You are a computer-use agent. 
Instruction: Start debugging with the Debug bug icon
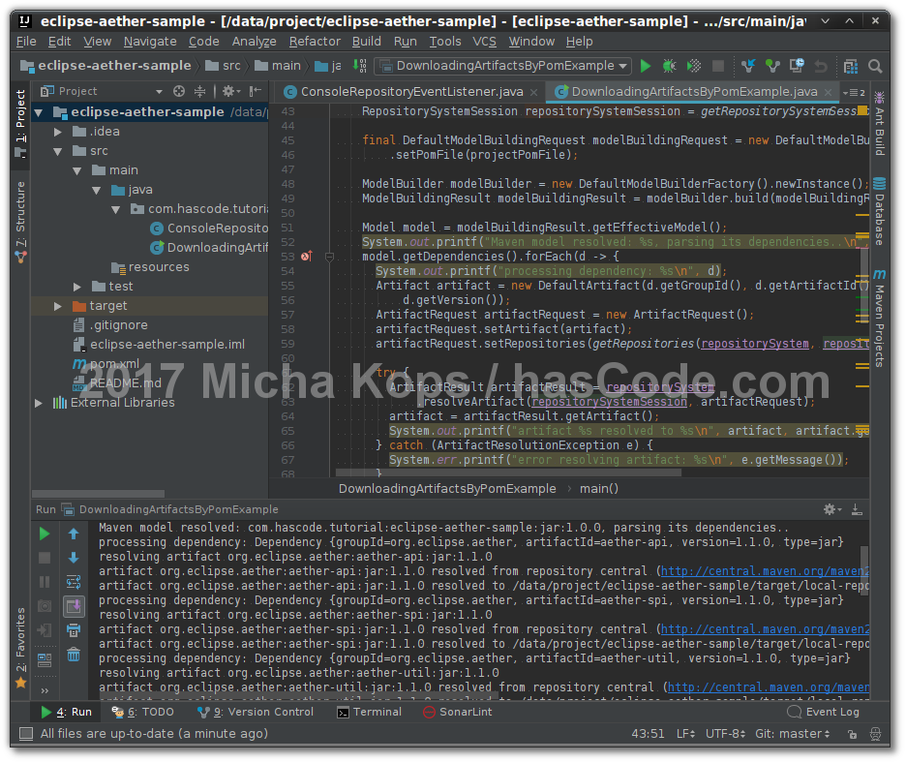670,66
